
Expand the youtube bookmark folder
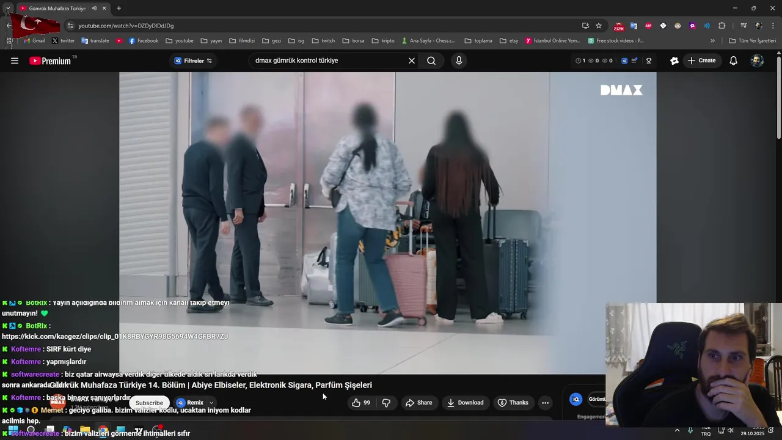point(180,41)
